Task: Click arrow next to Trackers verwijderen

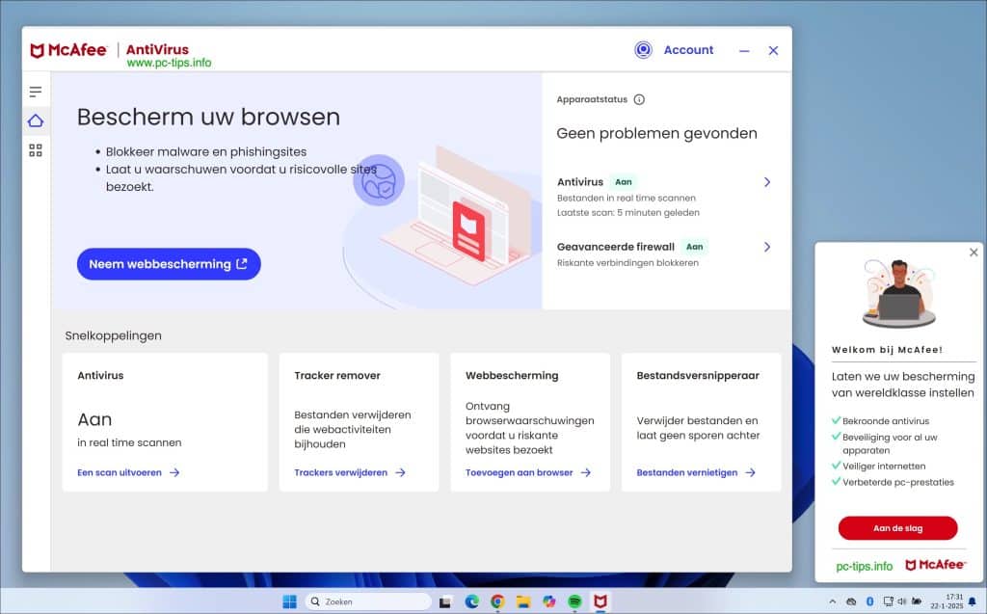Action: point(400,472)
